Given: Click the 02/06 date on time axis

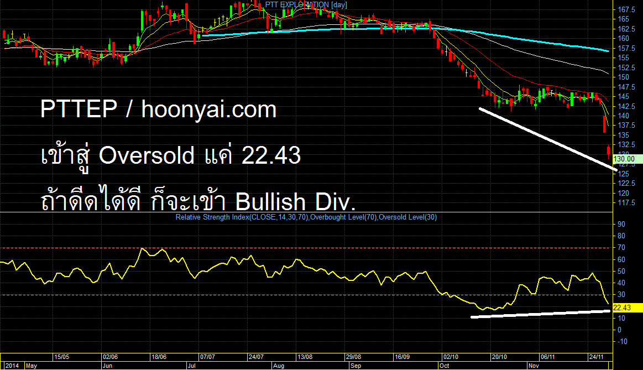Looking at the screenshot, I should (x=111, y=357).
